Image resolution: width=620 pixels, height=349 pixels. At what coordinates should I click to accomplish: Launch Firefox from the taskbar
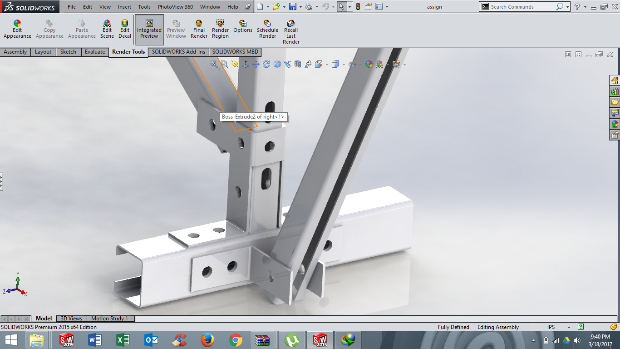(207, 339)
